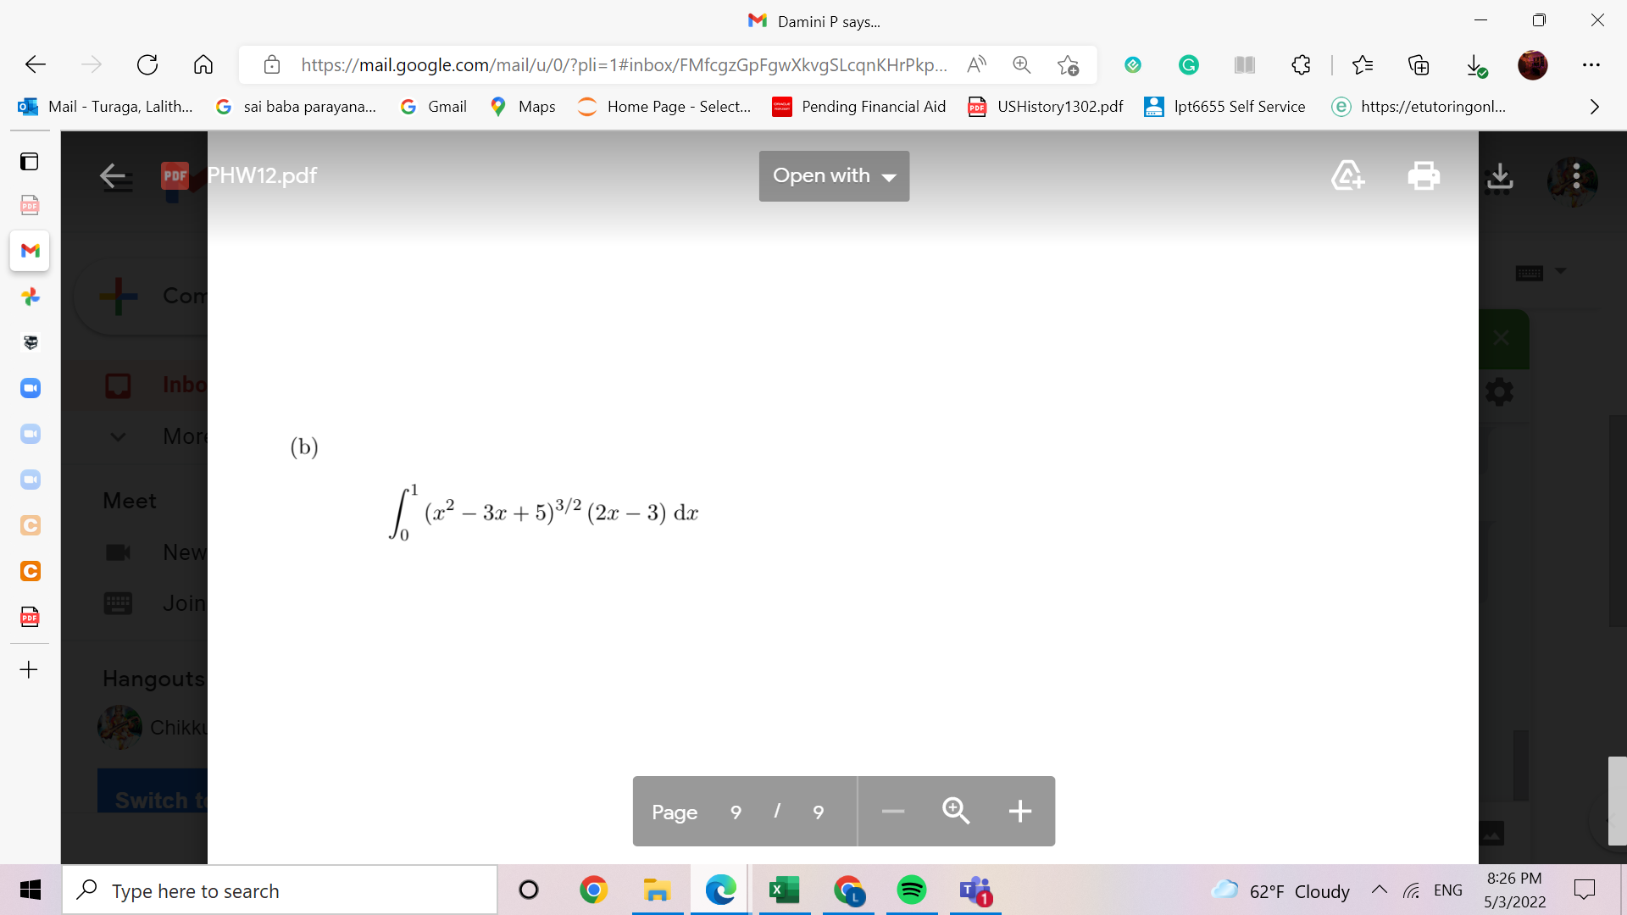Print the PHW12.pdf document
This screenshot has height=915, width=1627.
point(1424,175)
